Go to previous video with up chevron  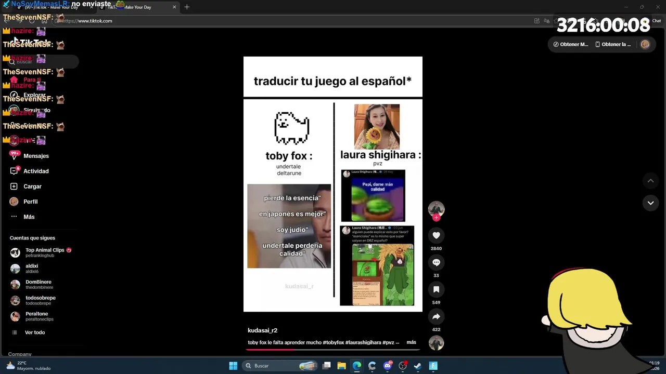pos(650,181)
